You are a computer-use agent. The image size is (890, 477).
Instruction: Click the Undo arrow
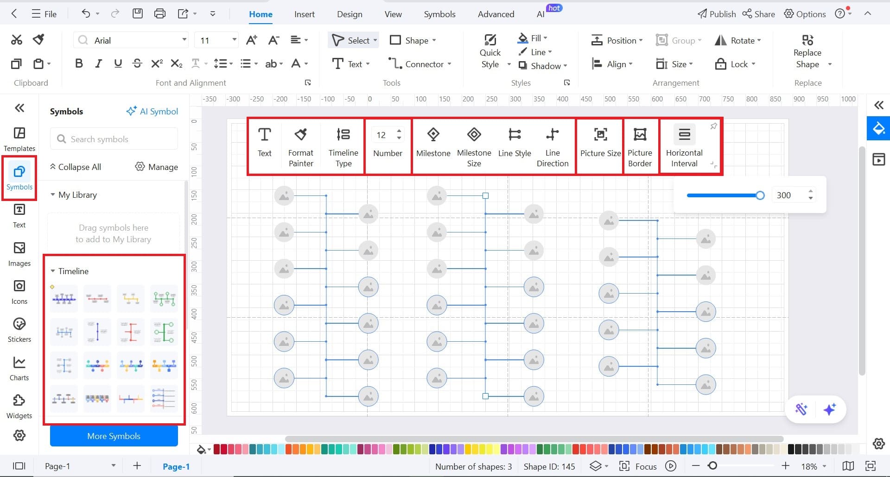pyautogui.click(x=86, y=13)
